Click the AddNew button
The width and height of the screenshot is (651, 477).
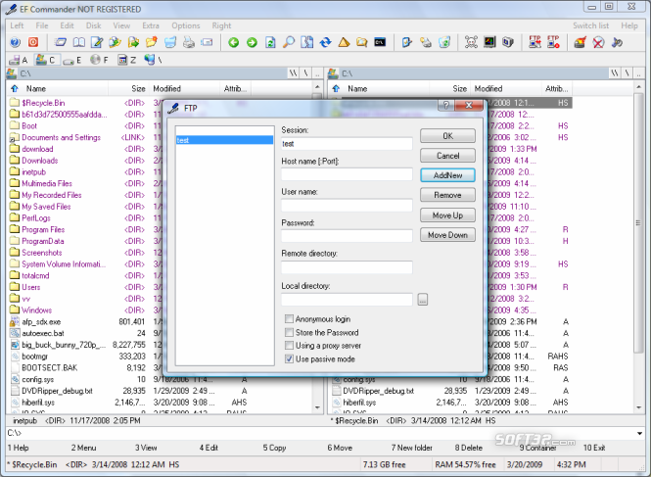pos(447,175)
